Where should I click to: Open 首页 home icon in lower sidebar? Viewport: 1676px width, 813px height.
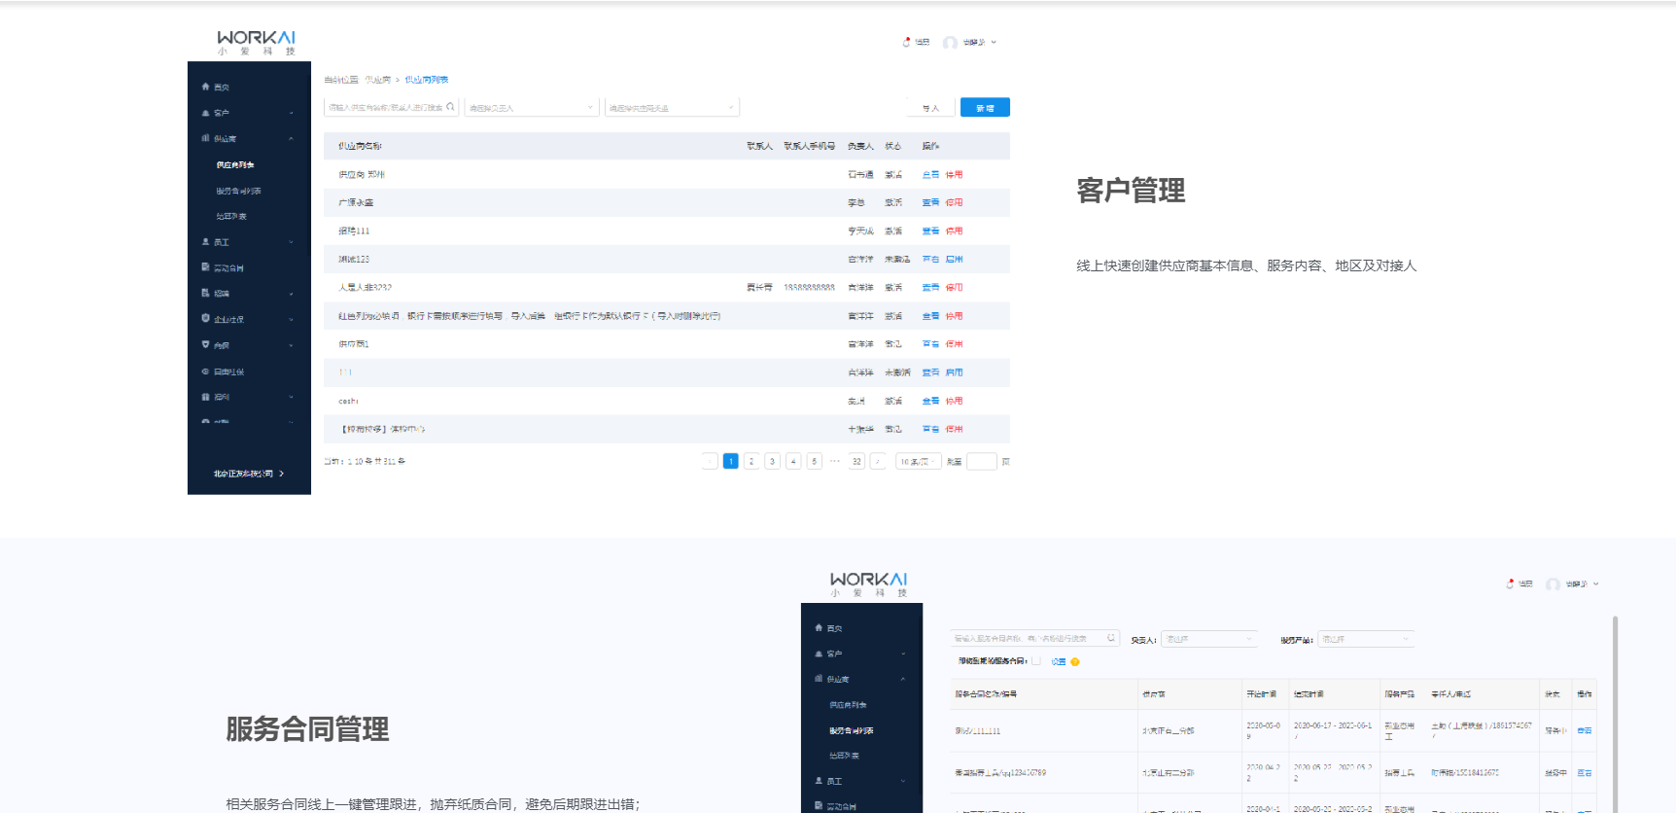coord(819,628)
